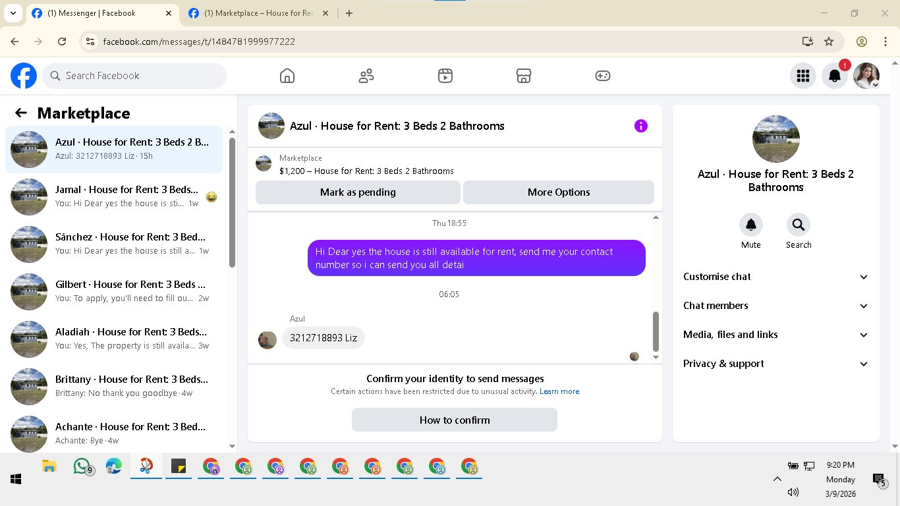Open the taskbar volume control

click(793, 492)
